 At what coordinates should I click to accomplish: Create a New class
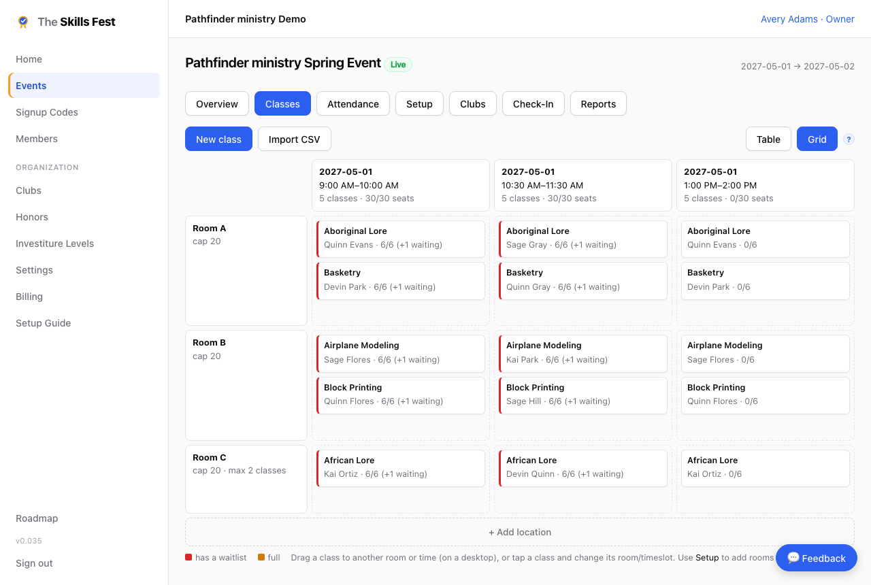coord(218,139)
